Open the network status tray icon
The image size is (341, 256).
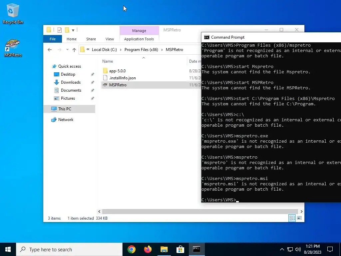click(x=290, y=249)
